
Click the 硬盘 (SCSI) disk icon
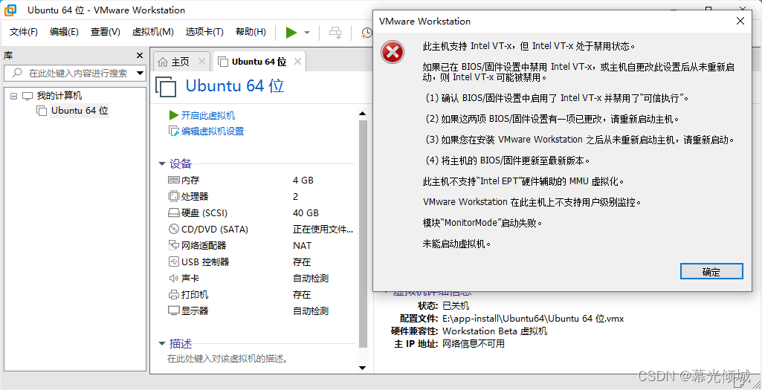pyautogui.click(x=174, y=213)
